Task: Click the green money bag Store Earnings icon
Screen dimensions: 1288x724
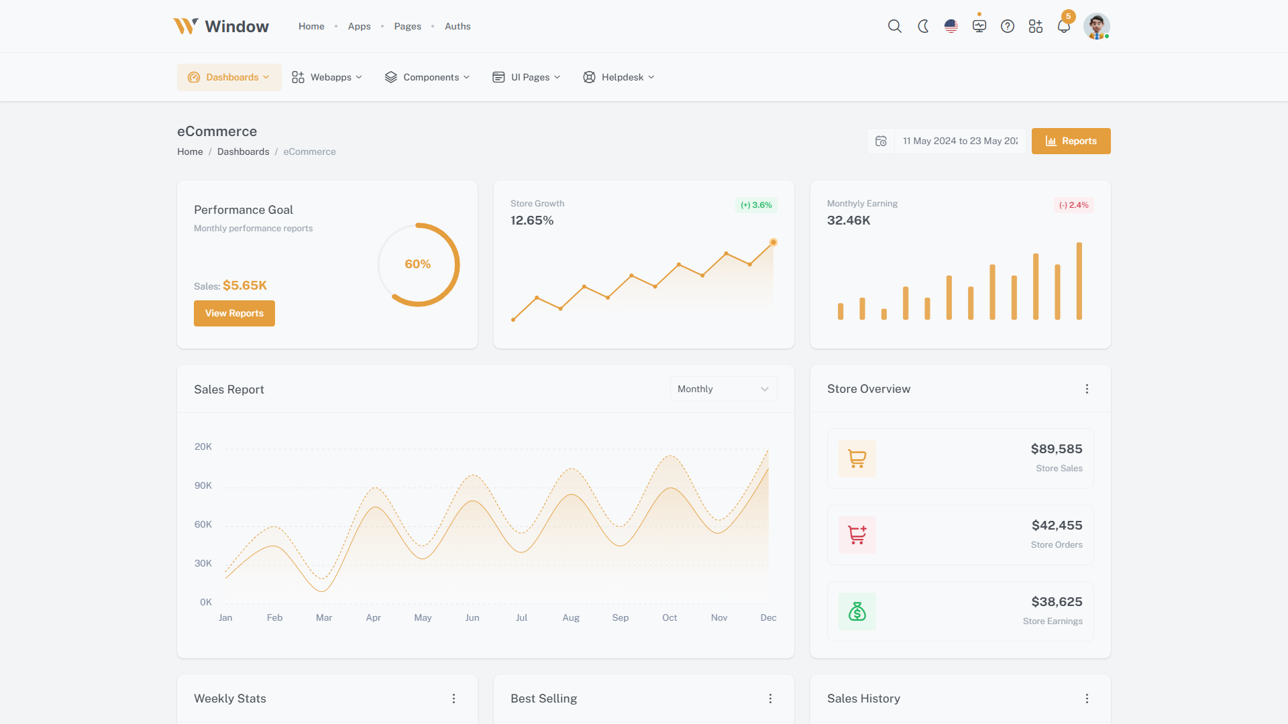Action: tap(857, 611)
